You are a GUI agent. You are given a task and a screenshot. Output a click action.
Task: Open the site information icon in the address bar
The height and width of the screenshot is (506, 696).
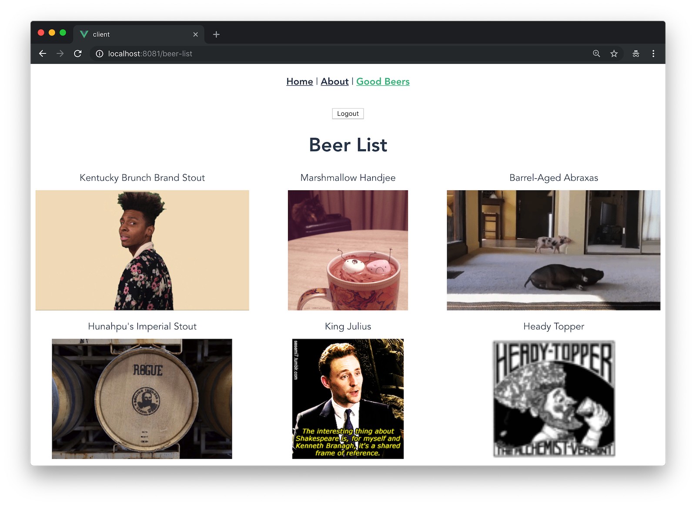click(x=100, y=54)
